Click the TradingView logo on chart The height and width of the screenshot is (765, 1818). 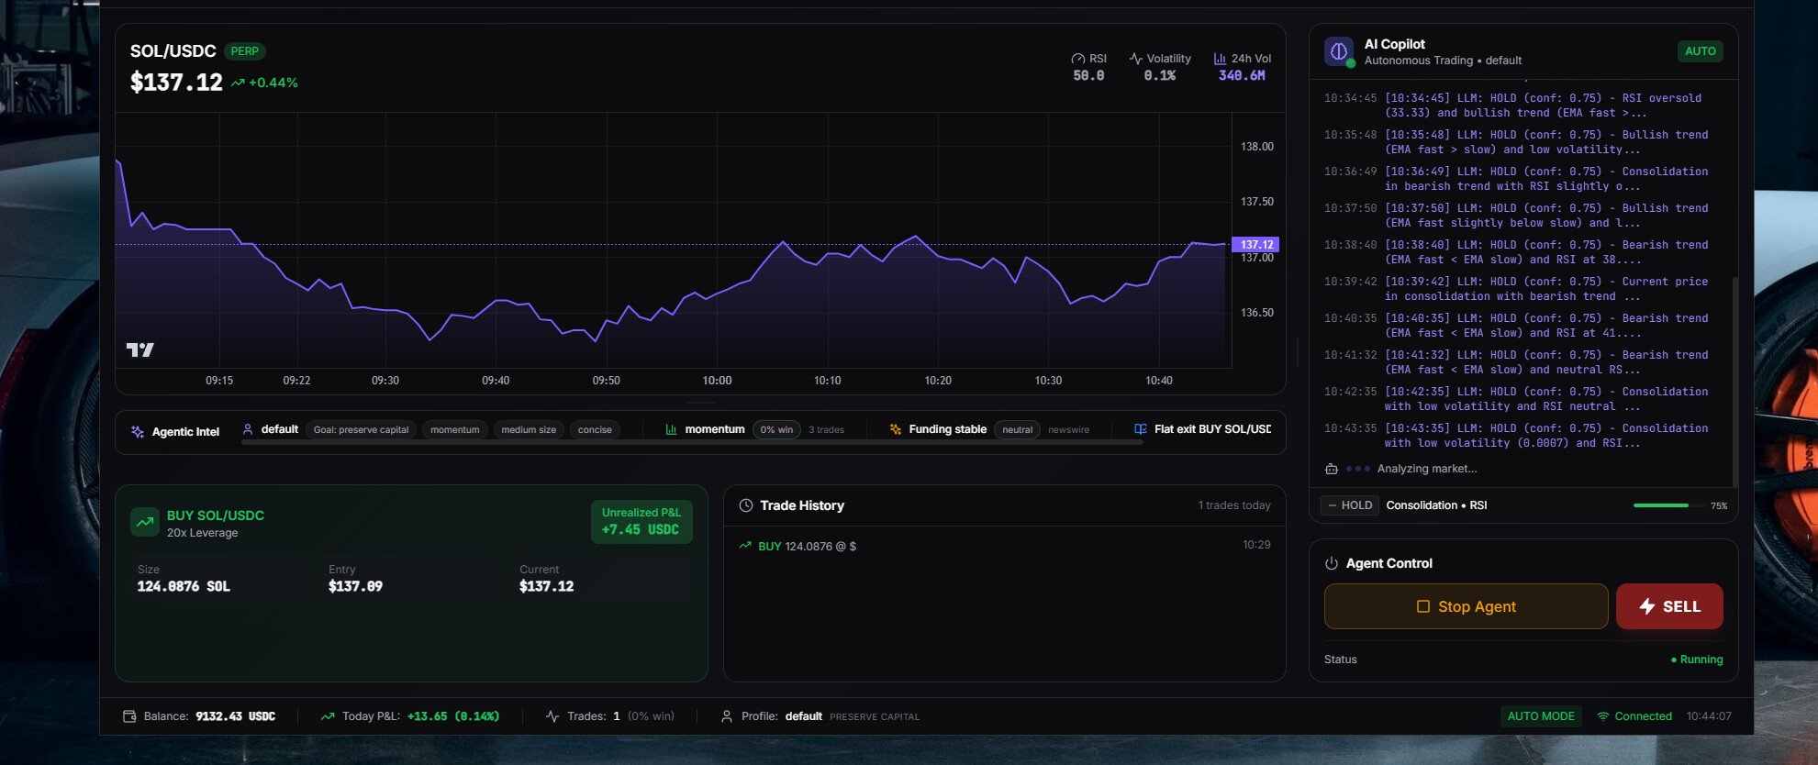(139, 349)
